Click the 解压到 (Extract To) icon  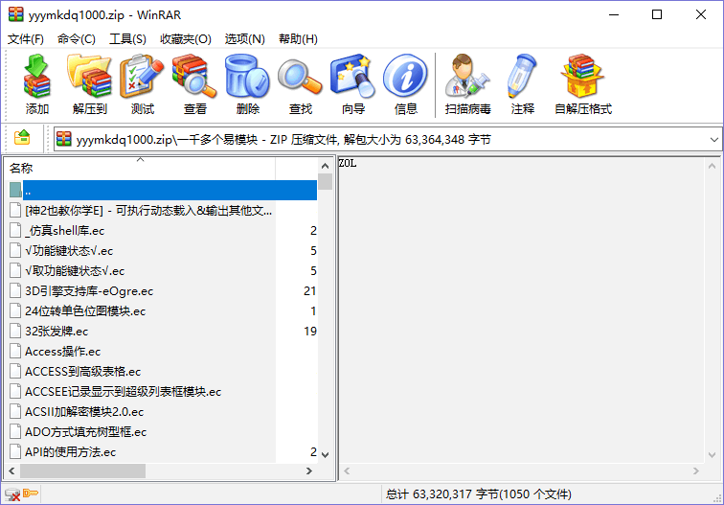(90, 84)
